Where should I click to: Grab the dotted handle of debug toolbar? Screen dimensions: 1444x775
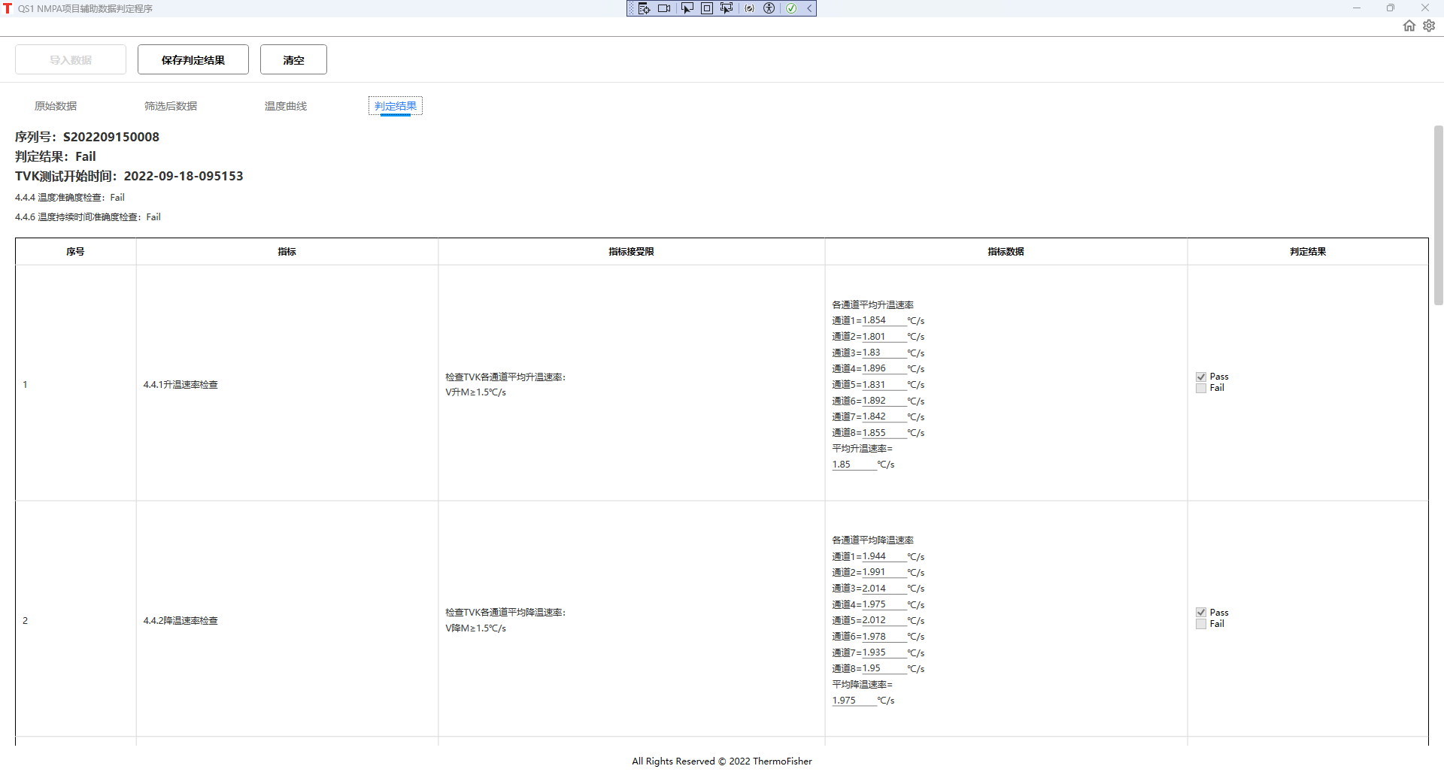pyautogui.click(x=631, y=8)
